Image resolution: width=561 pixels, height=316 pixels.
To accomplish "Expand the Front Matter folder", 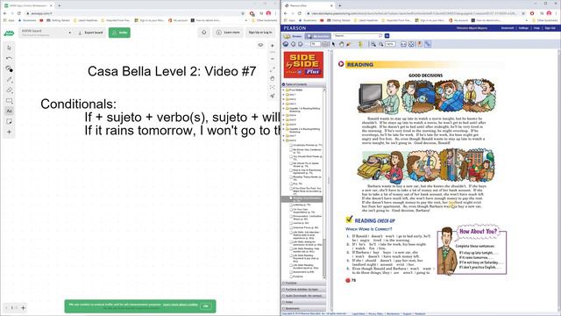I will click(x=284, y=90).
